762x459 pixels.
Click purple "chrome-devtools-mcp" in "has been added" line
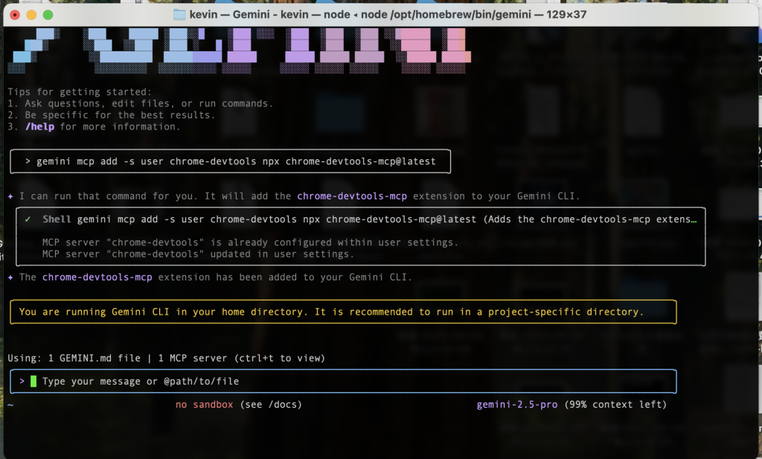click(x=97, y=277)
